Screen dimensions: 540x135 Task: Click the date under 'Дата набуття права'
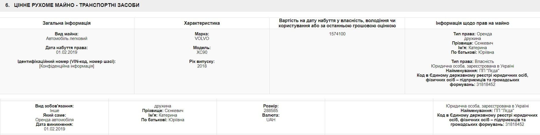67,52
